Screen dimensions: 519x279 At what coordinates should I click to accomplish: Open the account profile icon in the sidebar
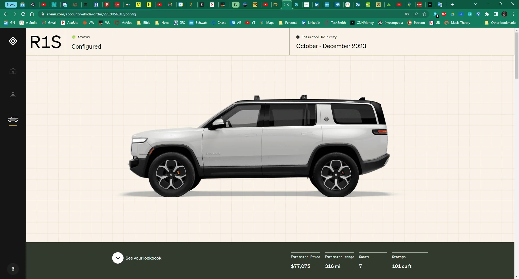point(13,95)
